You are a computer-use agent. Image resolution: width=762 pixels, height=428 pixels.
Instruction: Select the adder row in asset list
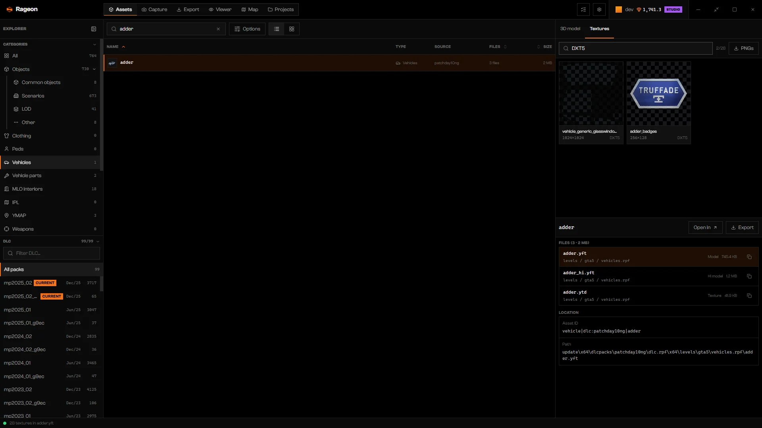pyautogui.click(x=329, y=63)
